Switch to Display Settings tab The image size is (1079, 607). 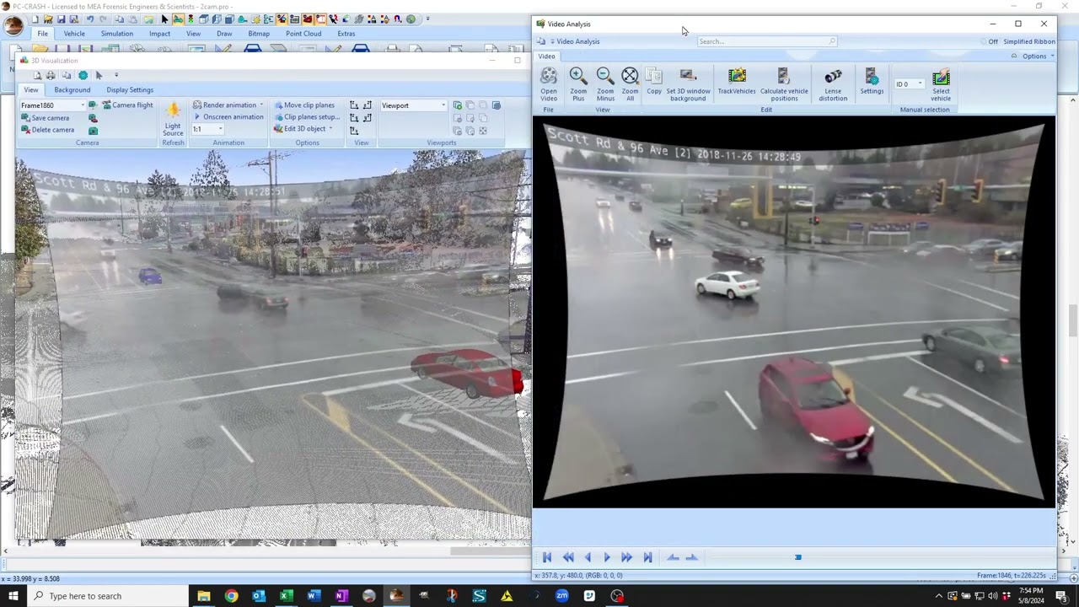click(x=130, y=89)
